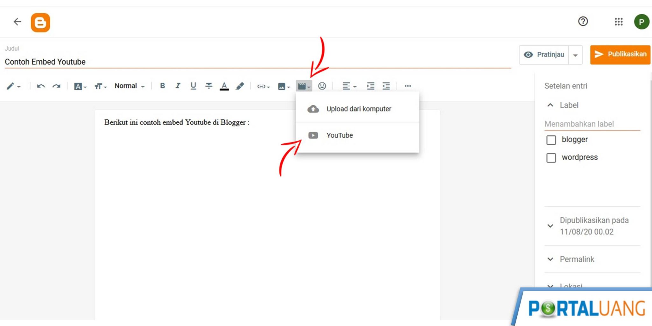The height and width of the screenshot is (326, 652).
Task: Go back with the left arrow
Action: 17,22
